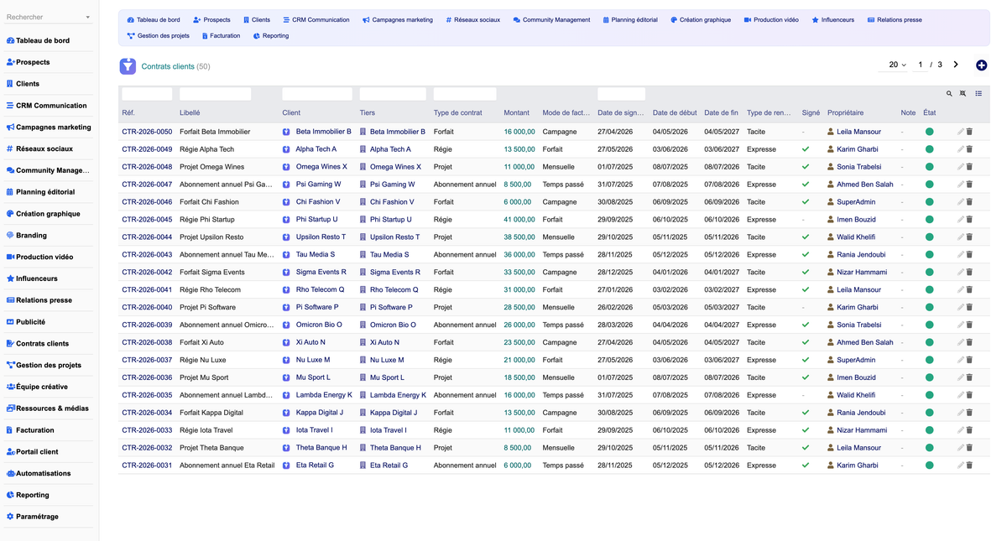The height and width of the screenshot is (541, 1007).
Task: Delete contract CTR-2026-0031 via trash icon
Action: pos(969,466)
